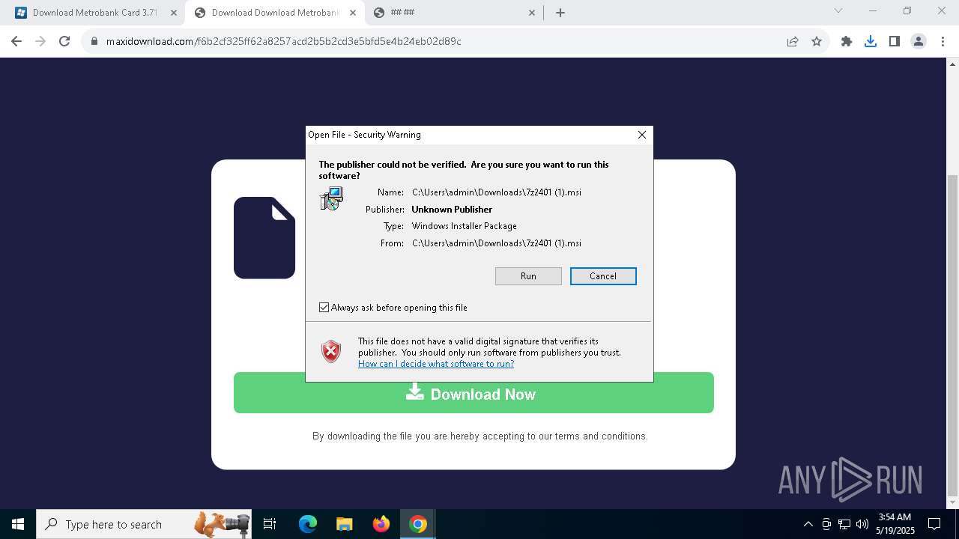Open How can I decide what software link
The height and width of the screenshot is (539, 959).
[x=436, y=364]
